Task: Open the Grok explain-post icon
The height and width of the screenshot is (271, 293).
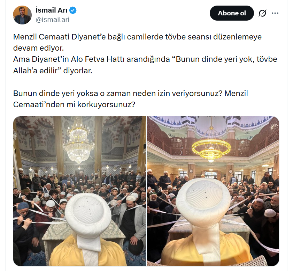Action: pyautogui.click(x=262, y=13)
